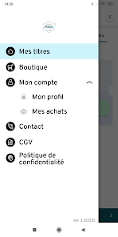Tap the Android back navigation button
Screen dimensions: 118x237
(83, 230)
